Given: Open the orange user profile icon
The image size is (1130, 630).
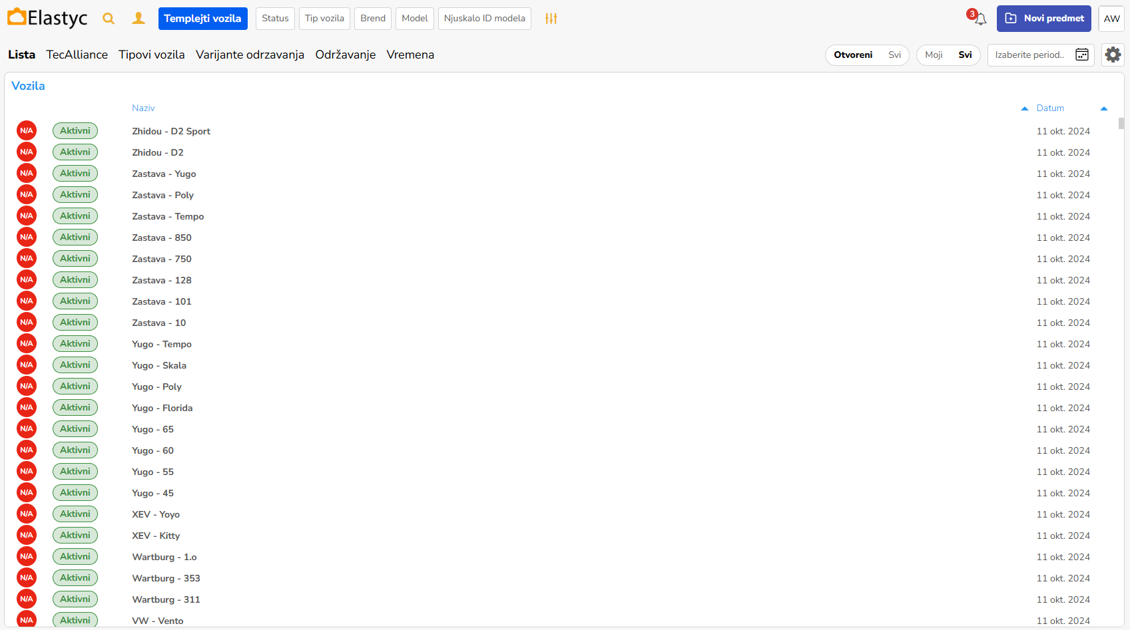Looking at the screenshot, I should point(139,19).
